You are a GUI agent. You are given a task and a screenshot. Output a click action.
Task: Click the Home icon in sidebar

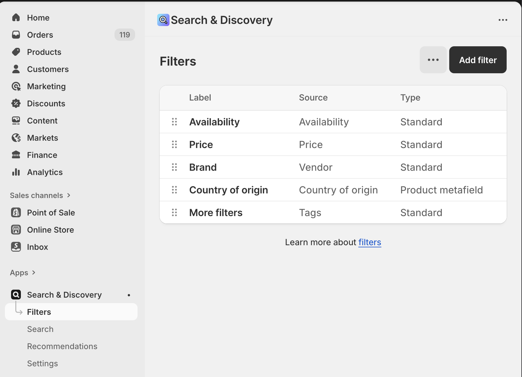coord(16,18)
